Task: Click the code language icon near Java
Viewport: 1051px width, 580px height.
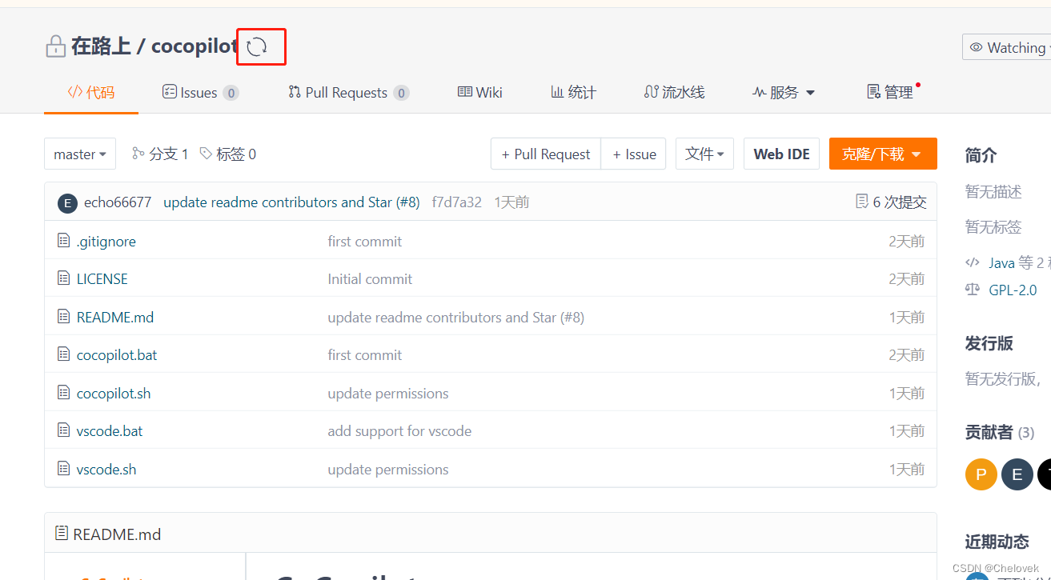Action: [x=973, y=262]
